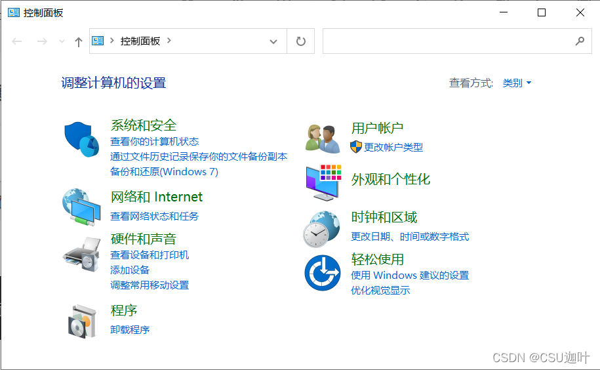This screenshot has width=600, height=370.
Task: Click the UAC shield beside 更改帐户类型
Action: click(x=356, y=147)
